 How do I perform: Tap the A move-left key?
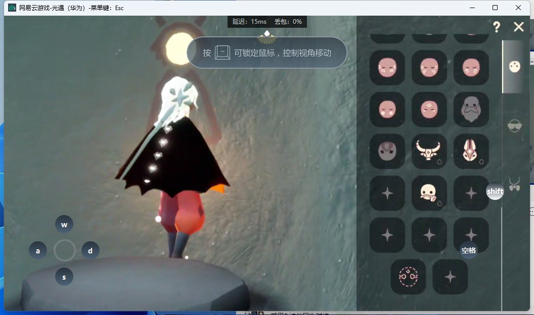(38, 250)
